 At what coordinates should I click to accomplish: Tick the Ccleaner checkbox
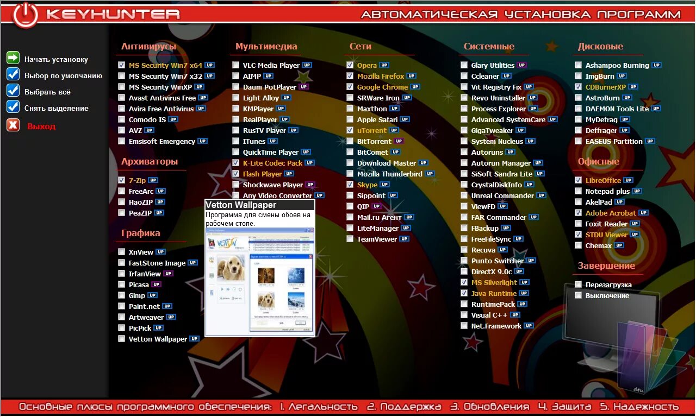(464, 76)
